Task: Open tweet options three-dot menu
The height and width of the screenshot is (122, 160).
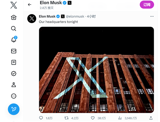Action: click(152, 17)
